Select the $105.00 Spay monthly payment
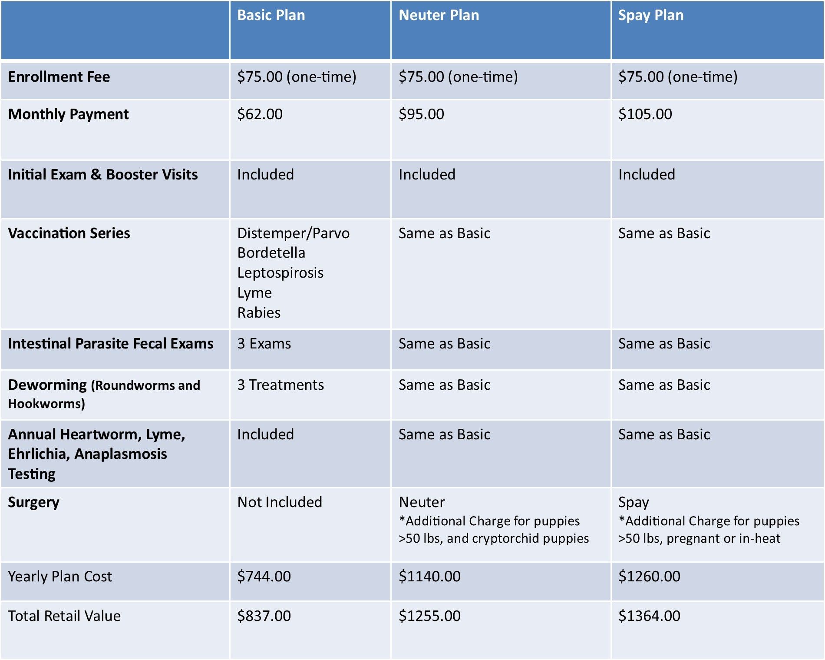 click(x=645, y=114)
